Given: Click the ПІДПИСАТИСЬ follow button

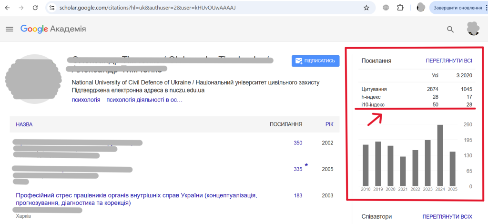Looking at the screenshot, I should point(315,61).
